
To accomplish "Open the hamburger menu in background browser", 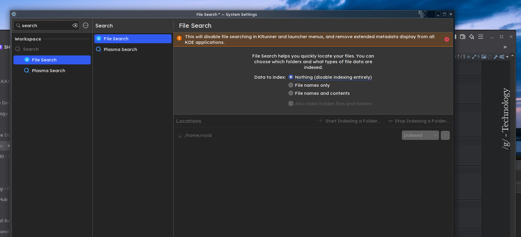I will tap(481, 37).
